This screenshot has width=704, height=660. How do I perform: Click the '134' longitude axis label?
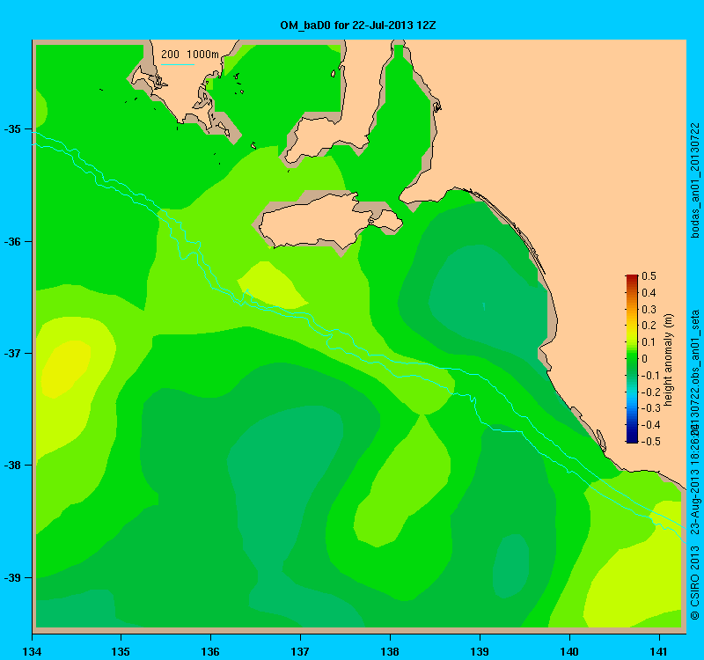(32, 651)
